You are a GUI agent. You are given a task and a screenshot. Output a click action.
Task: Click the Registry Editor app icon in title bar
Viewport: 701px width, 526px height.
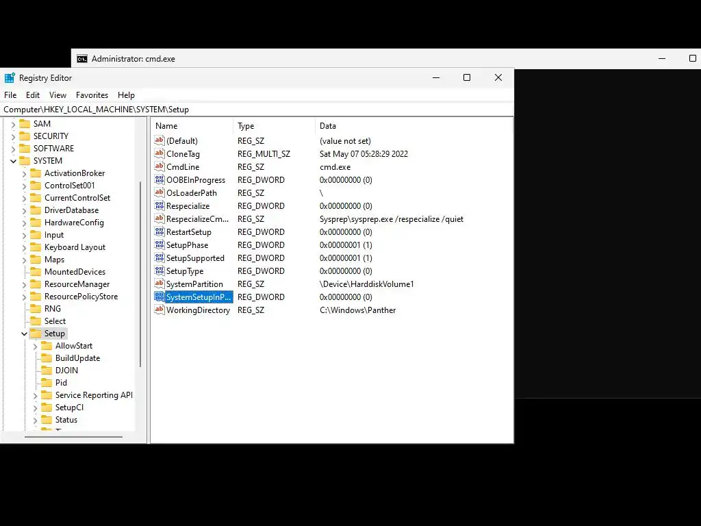10,78
